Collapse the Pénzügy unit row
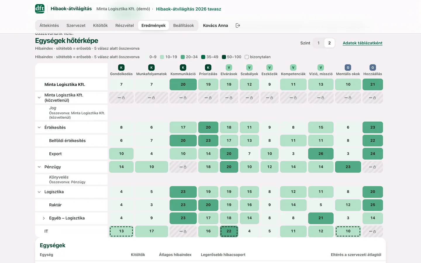 coord(39,167)
